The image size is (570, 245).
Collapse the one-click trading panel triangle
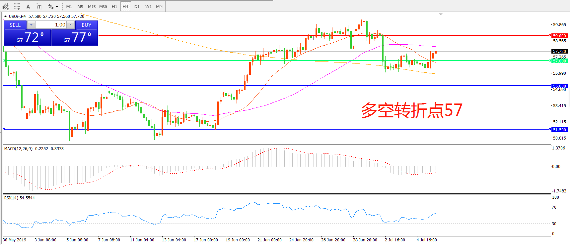click(6, 16)
